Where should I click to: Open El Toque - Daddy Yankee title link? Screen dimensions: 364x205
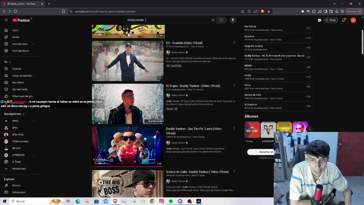[x=193, y=86]
